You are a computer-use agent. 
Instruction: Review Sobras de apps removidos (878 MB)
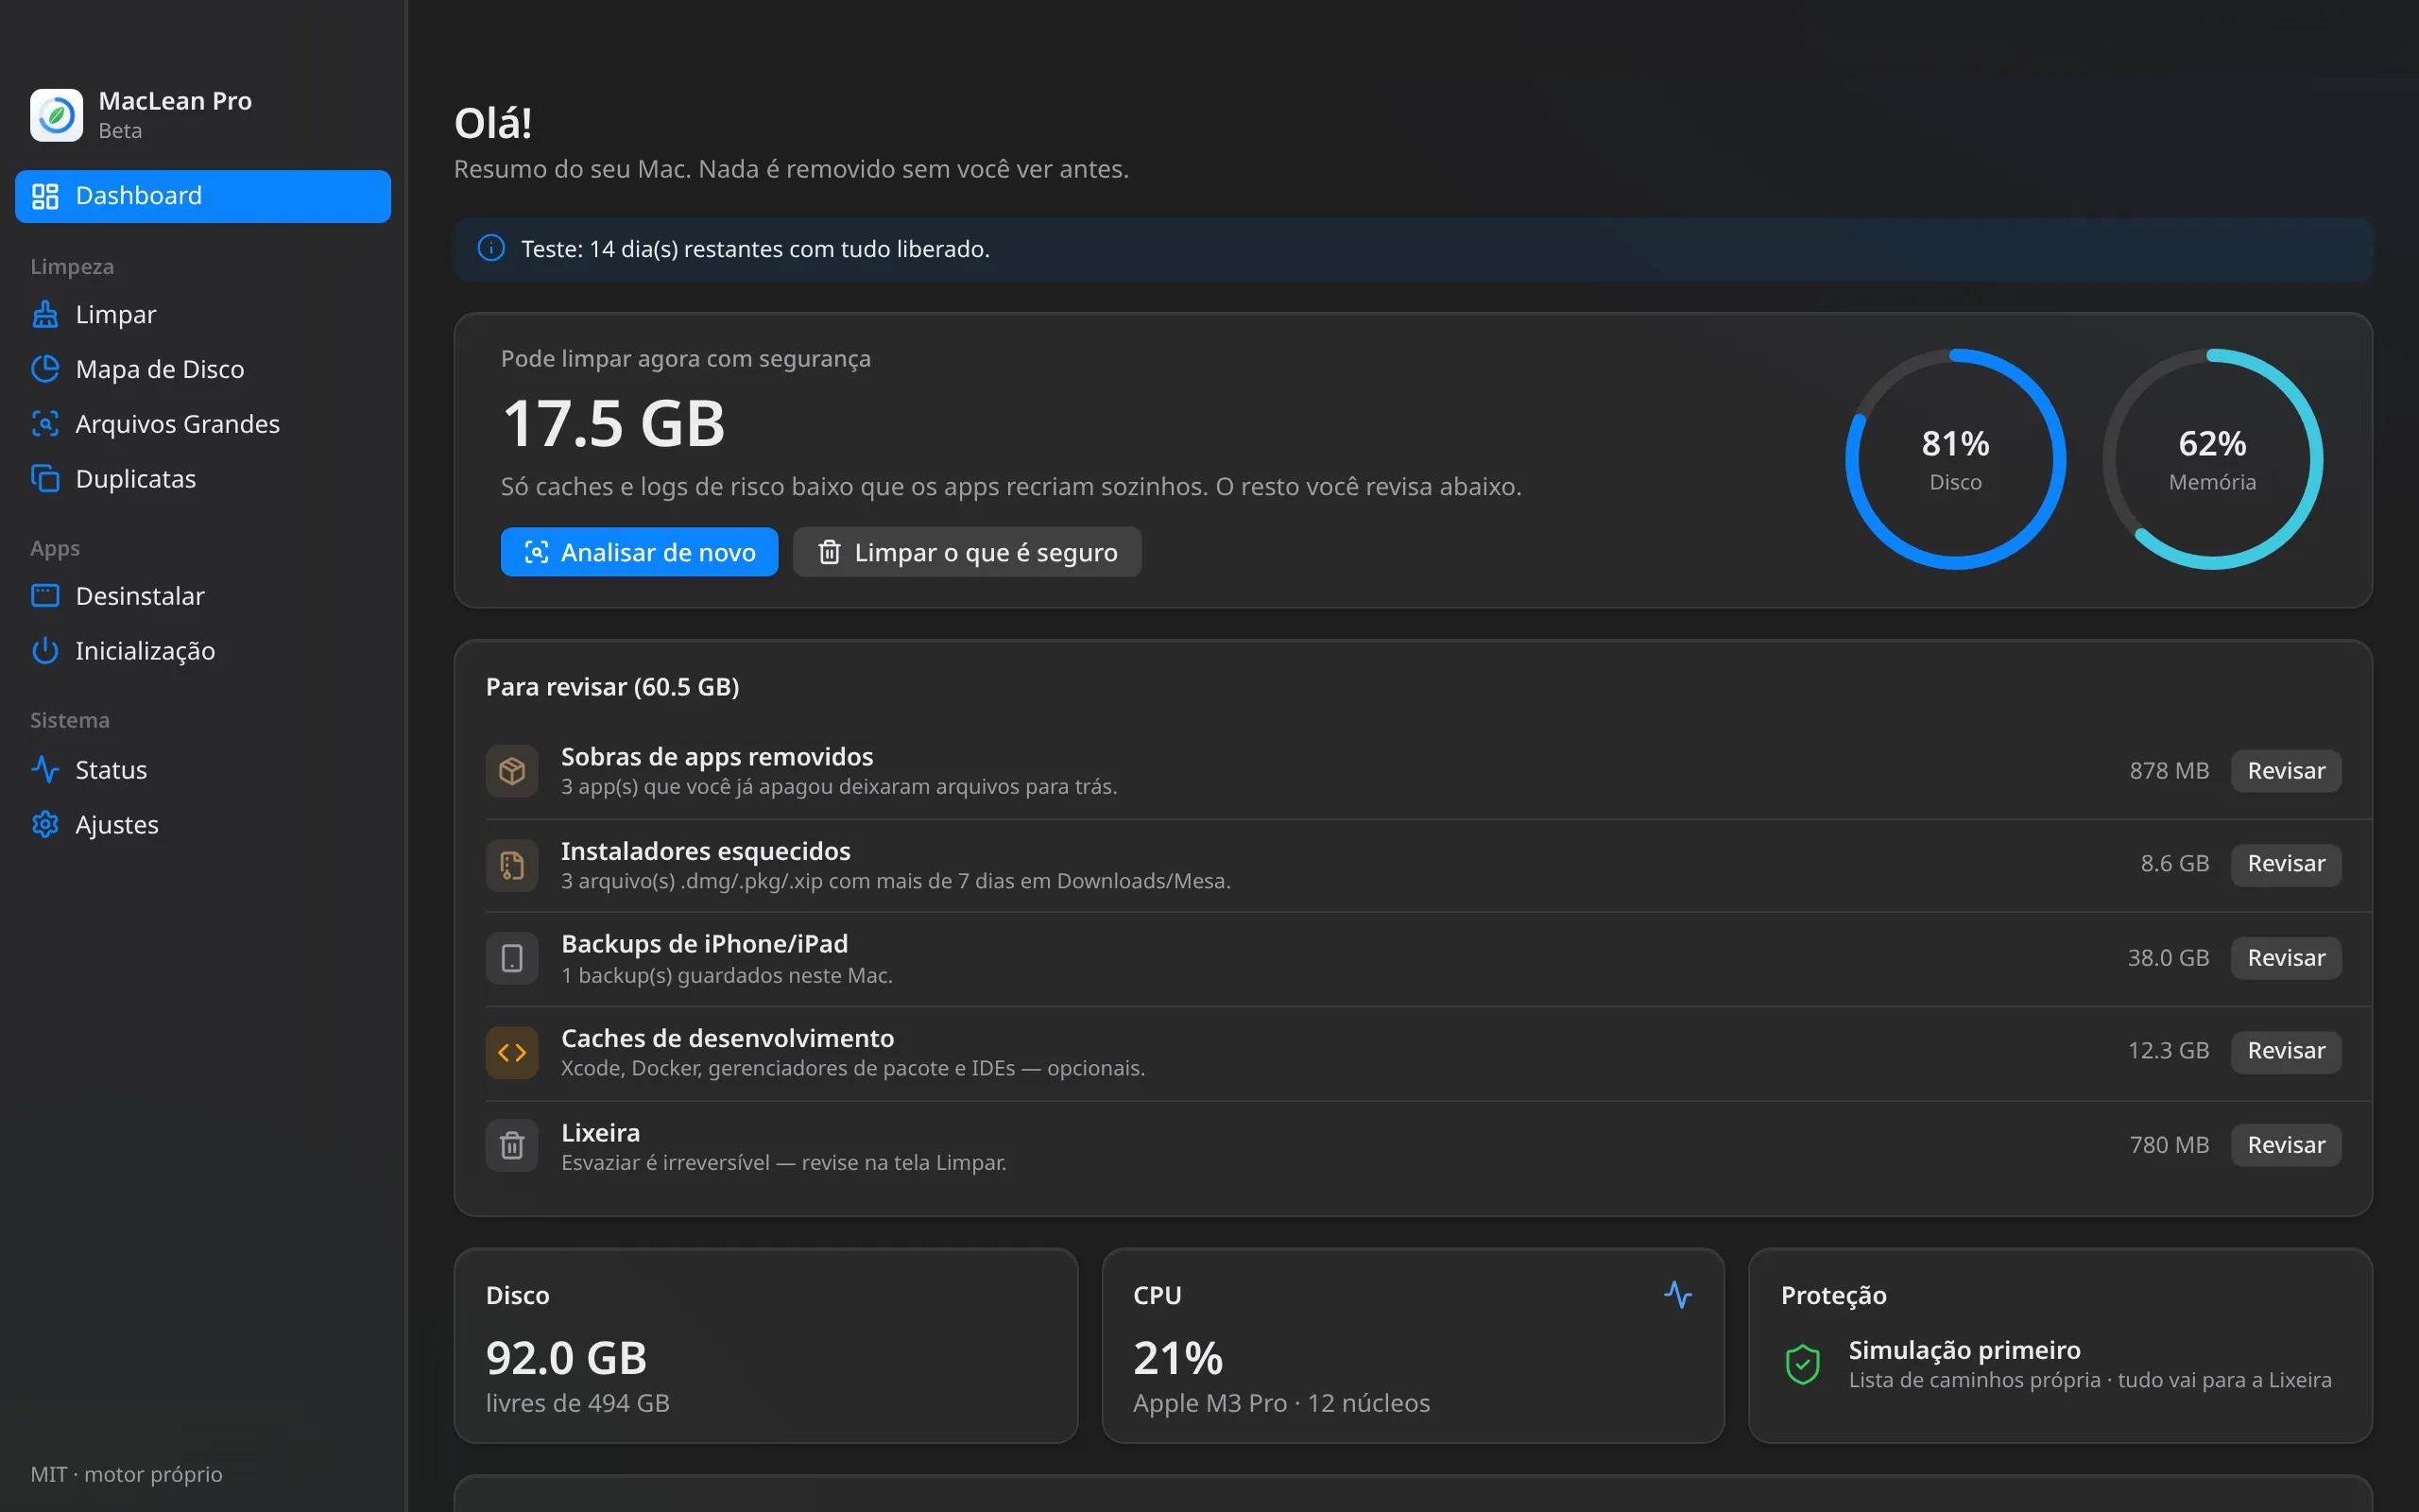pyautogui.click(x=2285, y=771)
